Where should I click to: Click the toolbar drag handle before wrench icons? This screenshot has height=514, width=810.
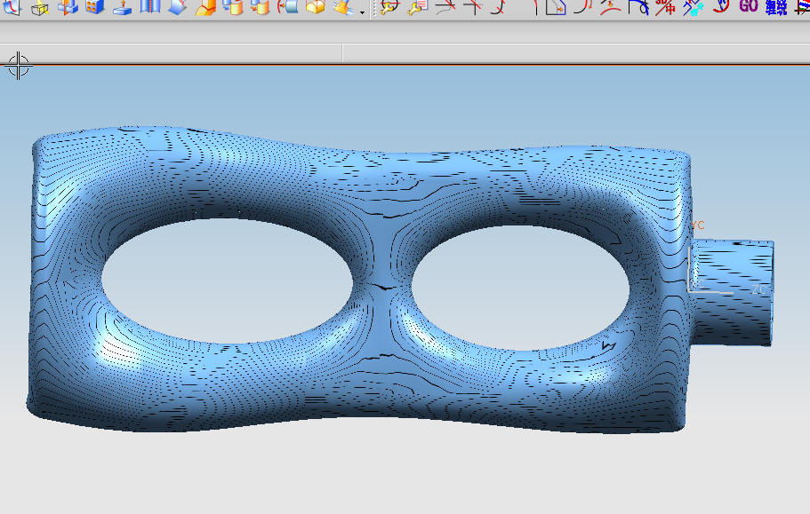373,9
